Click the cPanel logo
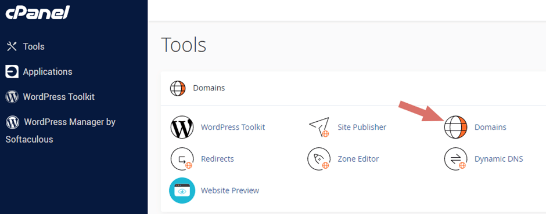The height and width of the screenshot is (214, 546). tap(38, 13)
